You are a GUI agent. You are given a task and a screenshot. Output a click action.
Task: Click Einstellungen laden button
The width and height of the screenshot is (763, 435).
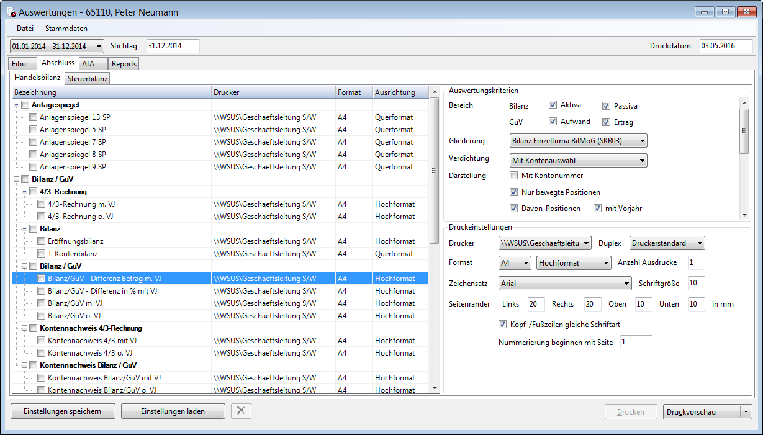point(173,411)
